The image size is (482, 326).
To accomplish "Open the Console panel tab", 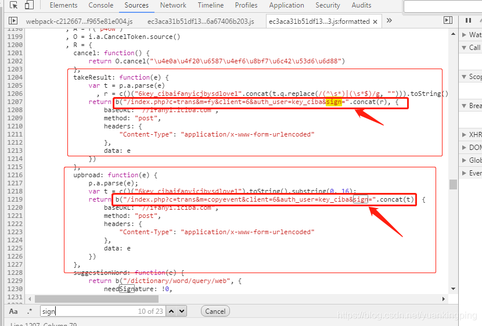I will pos(101,5).
